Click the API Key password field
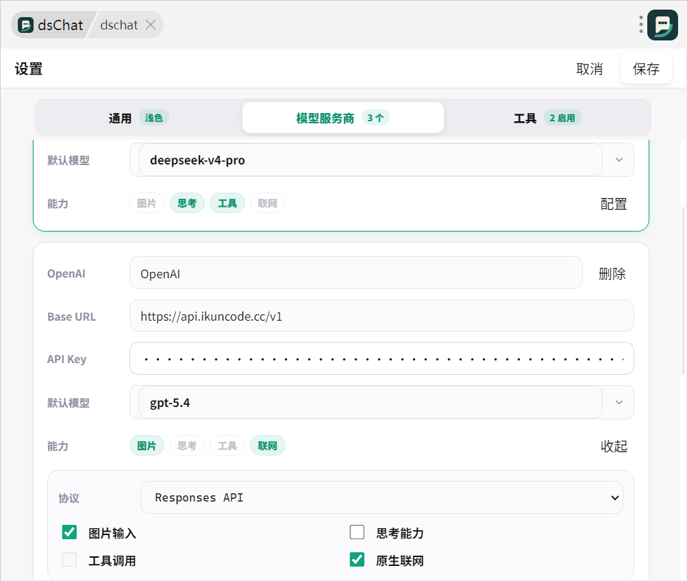687x581 pixels. click(382, 359)
